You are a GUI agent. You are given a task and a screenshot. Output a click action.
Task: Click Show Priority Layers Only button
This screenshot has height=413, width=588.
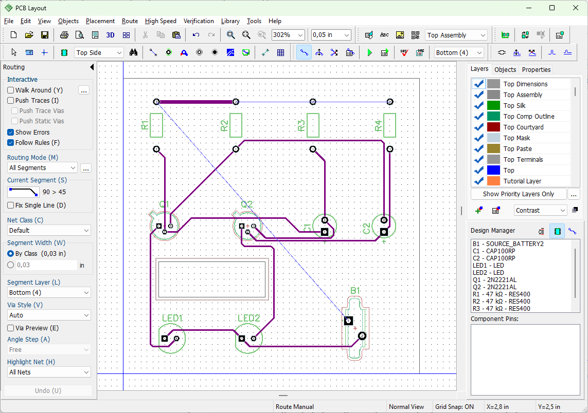coord(518,194)
